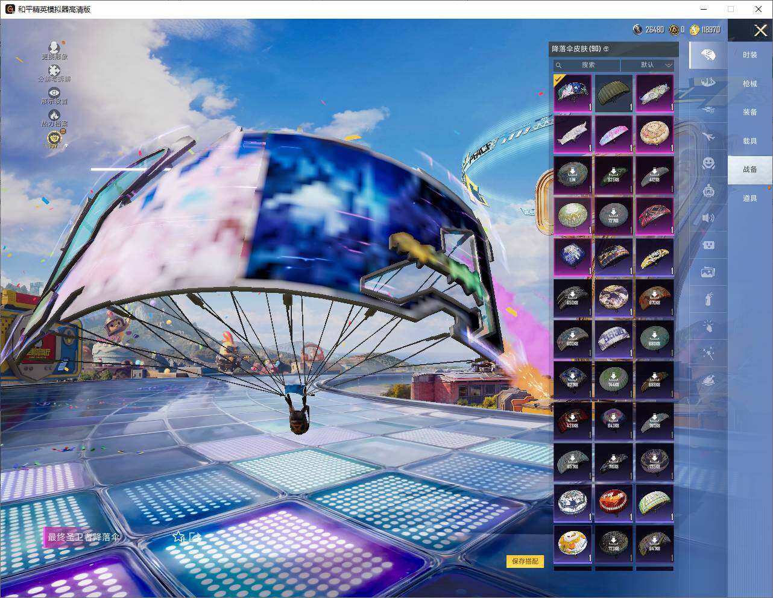
Task: Download the 680KB parachute skin
Action: click(x=655, y=339)
